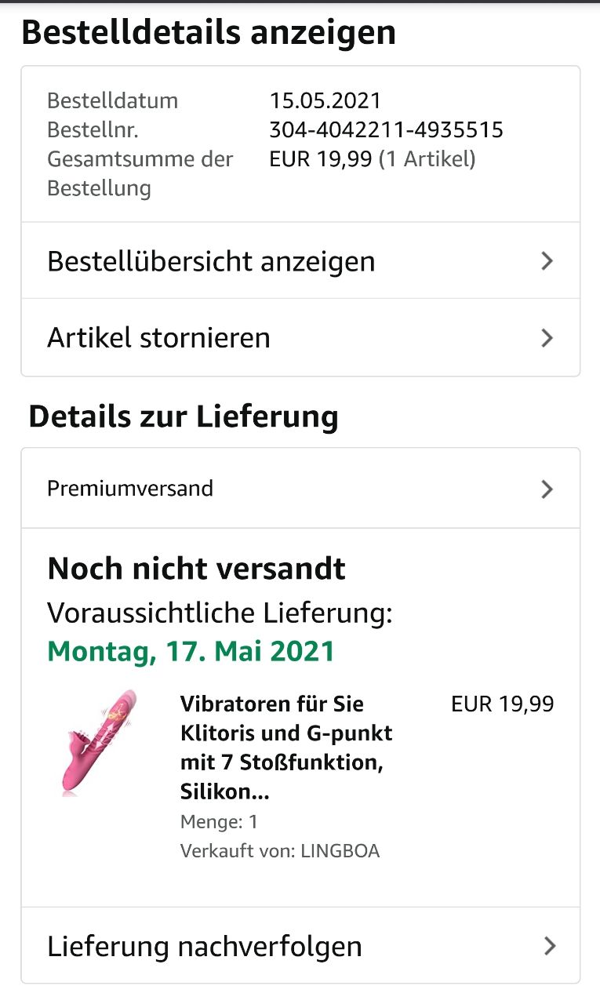
Task: Tap the Menge: 1 quantity text
Action: click(x=219, y=822)
